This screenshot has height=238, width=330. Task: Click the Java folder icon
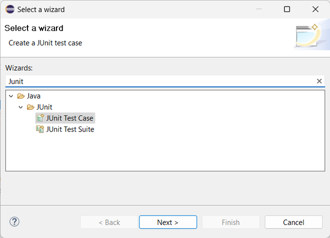(21, 95)
